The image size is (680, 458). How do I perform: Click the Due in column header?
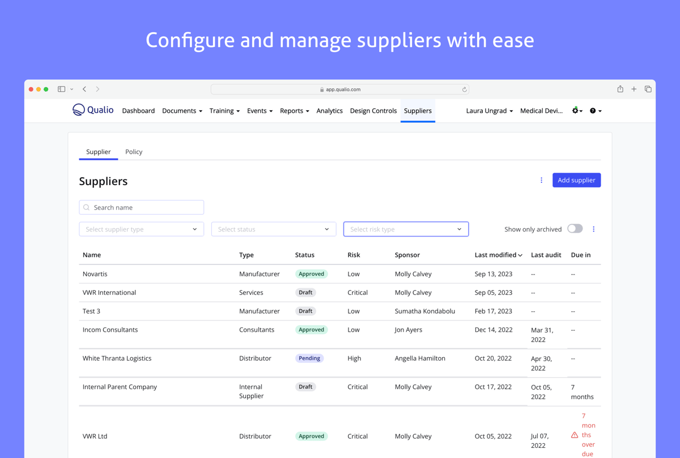click(581, 255)
